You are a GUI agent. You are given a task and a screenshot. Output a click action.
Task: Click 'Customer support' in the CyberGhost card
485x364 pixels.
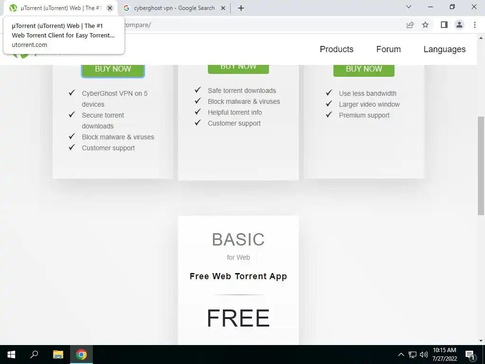click(108, 148)
